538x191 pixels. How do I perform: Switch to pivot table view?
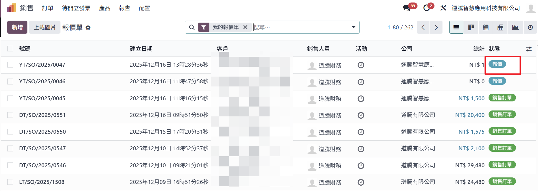pos(500,27)
